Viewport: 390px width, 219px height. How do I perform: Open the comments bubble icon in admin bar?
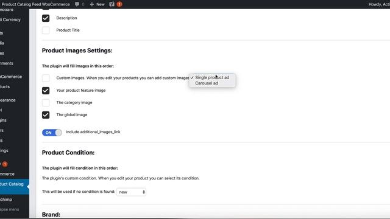point(77,4)
